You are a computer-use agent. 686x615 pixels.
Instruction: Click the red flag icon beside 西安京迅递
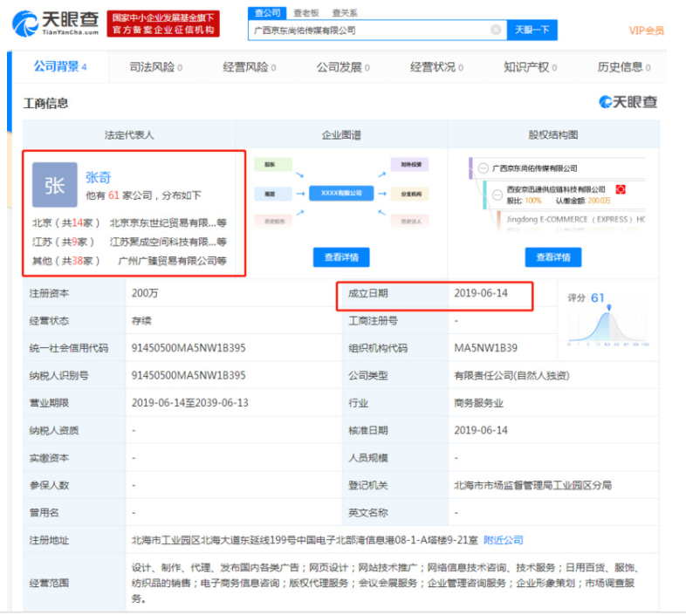pos(621,189)
